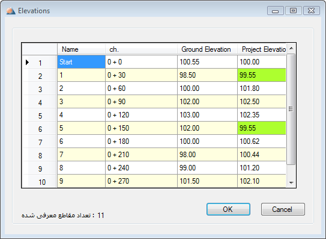326x239 pixels.
Task: Select row header number 10
Action: click(40, 181)
